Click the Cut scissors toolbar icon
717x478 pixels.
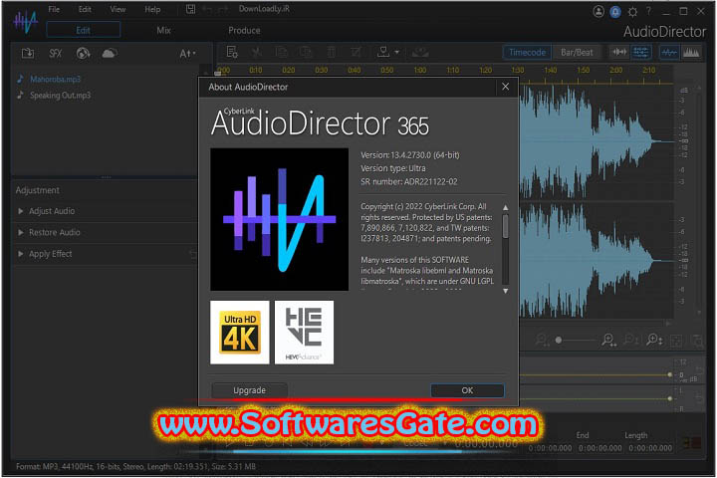[x=257, y=52]
